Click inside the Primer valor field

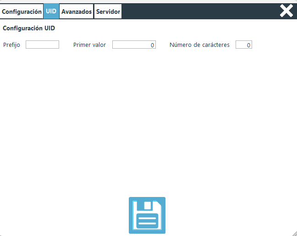point(131,45)
